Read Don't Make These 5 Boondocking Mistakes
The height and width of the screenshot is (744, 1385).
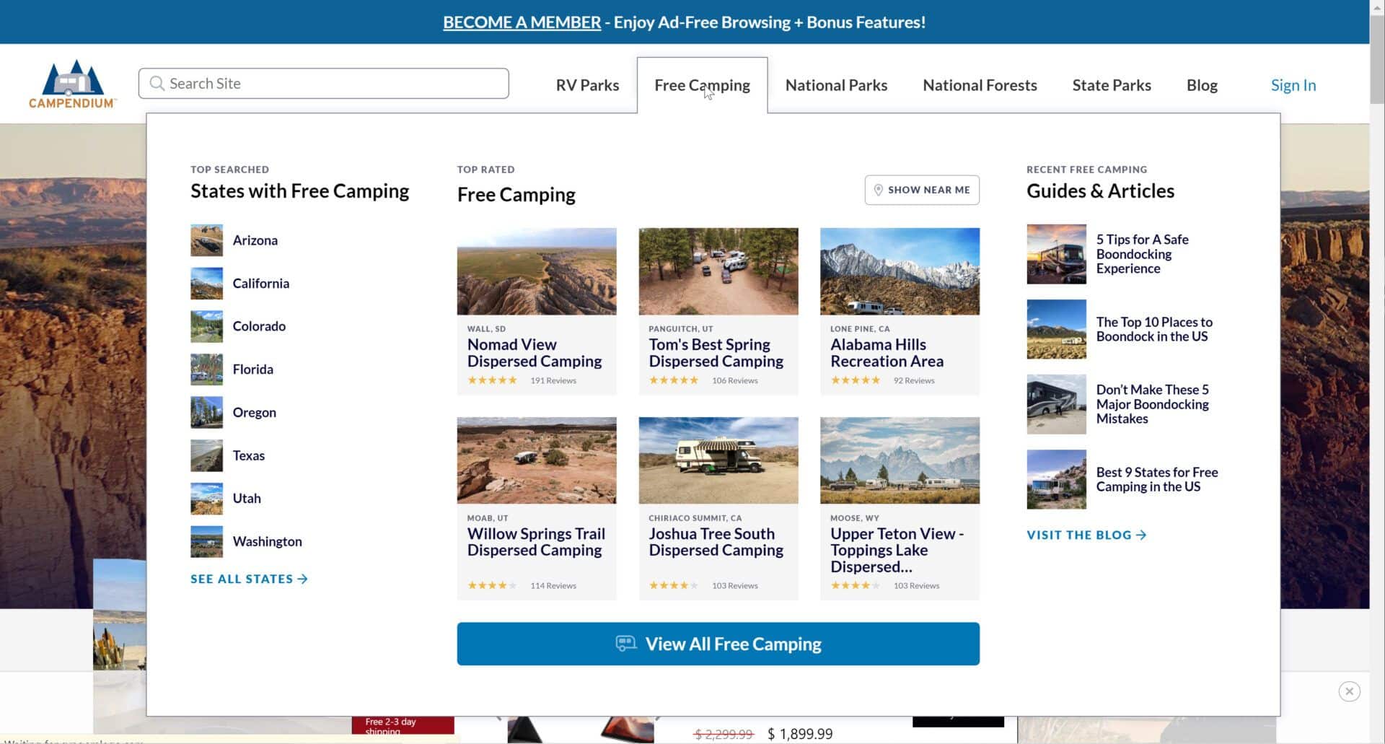click(x=1152, y=404)
